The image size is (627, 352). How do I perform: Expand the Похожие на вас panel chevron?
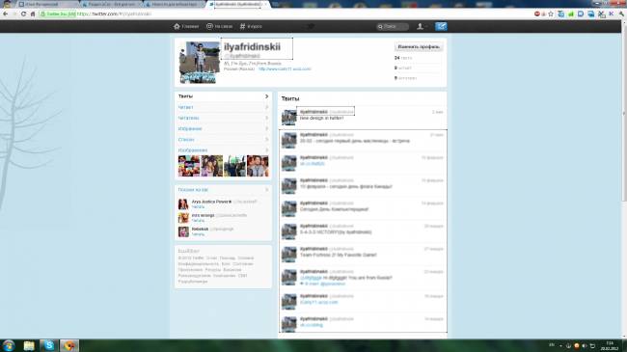(x=266, y=190)
